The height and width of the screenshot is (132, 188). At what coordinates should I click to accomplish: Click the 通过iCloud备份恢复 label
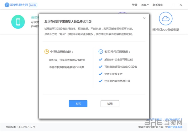point(166,30)
